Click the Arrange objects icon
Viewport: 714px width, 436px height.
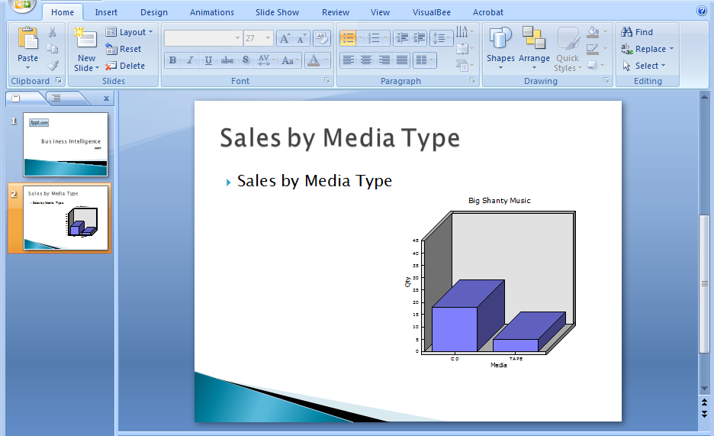(x=534, y=46)
